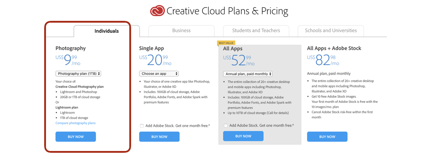Image resolution: width=431 pixels, height=165 pixels.
Task: Click the Best Value badge on All Apps
Action: click(x=226, y=43)
